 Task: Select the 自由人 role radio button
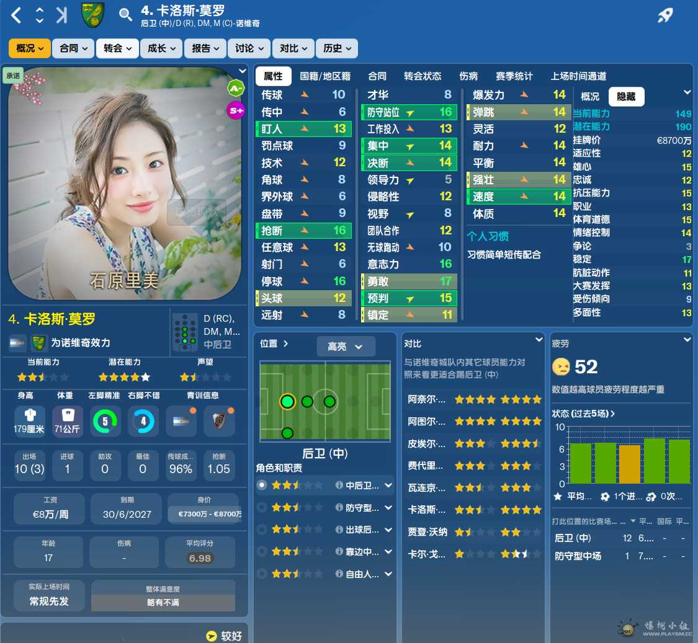click(x=262, y=574)
